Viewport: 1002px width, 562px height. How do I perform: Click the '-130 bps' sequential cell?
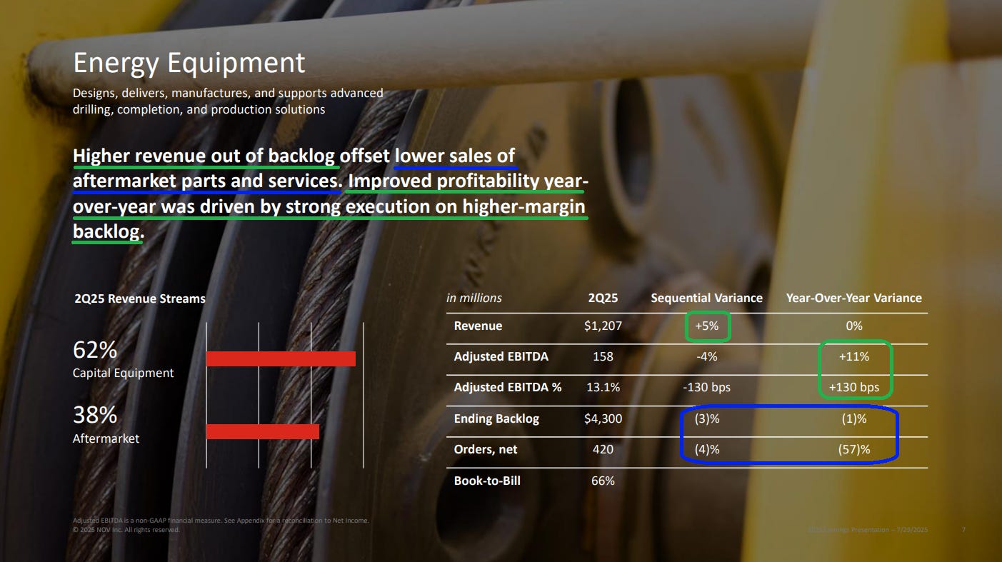(x=706, y=387)
